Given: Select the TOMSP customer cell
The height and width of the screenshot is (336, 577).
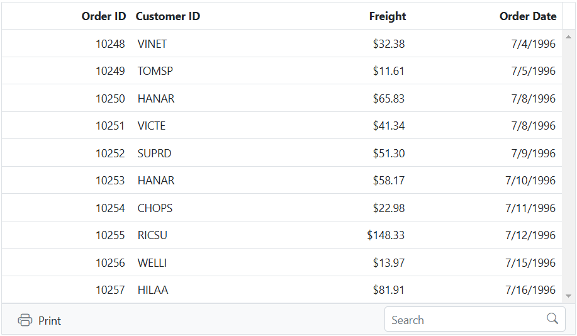Looking at the screenshot, I should [155, 71].
